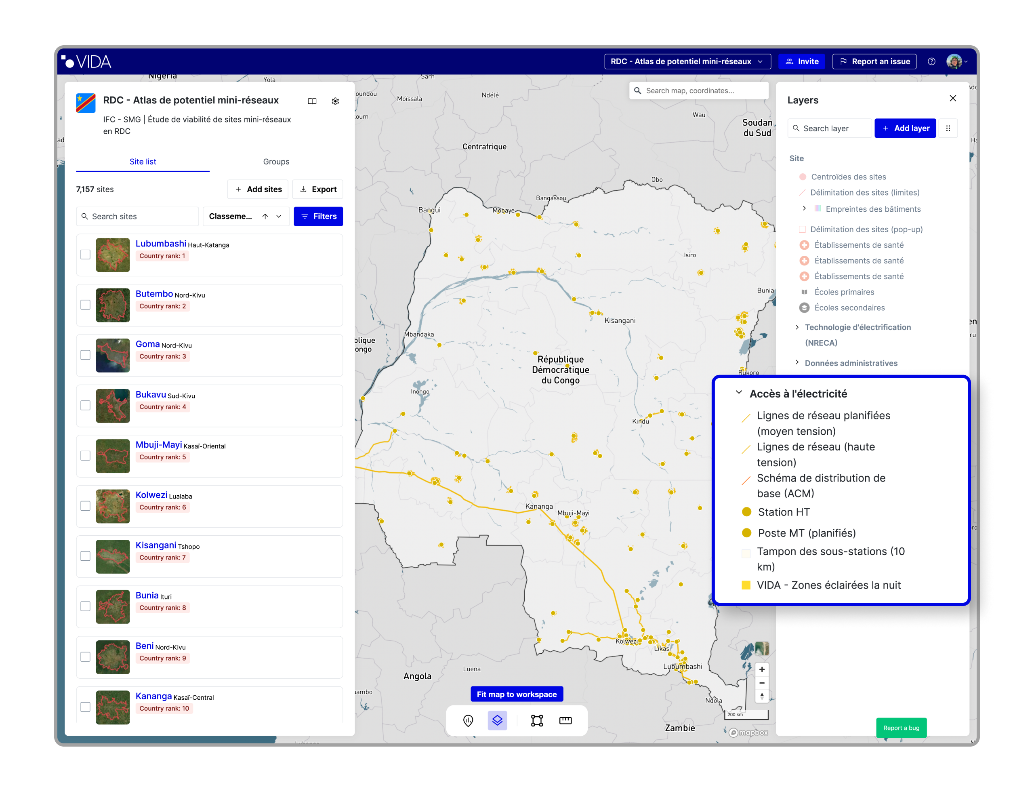This screenshot has width=1034, height=808.
Task: Click the help question mark icon
Action: (931, 61)
